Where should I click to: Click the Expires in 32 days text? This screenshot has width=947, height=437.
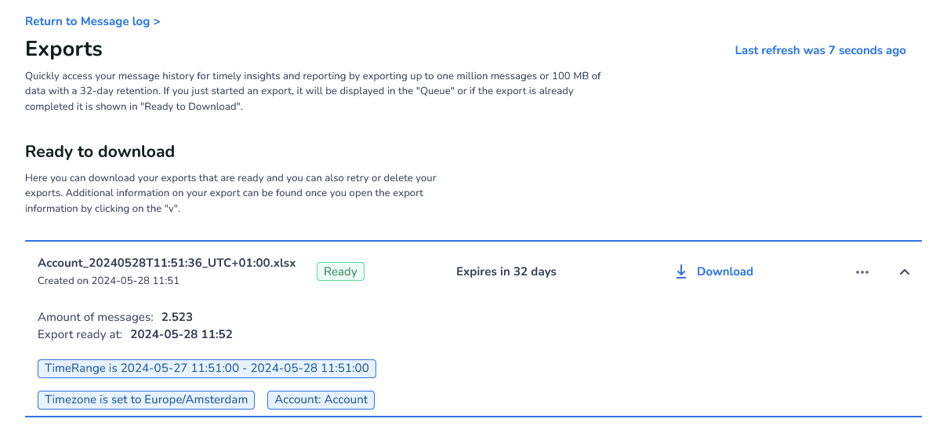click(506, 271)
